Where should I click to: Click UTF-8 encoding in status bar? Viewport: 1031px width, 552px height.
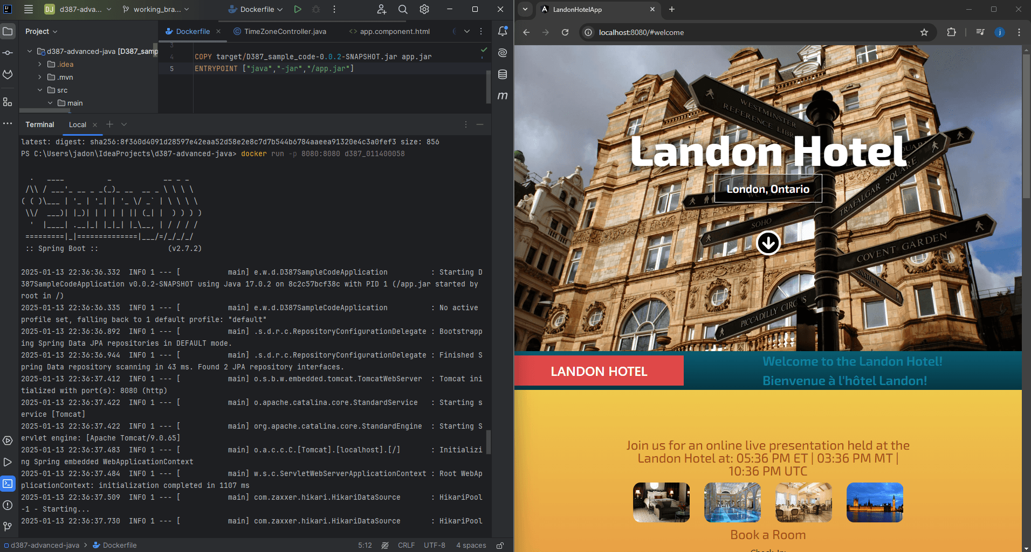[x=435, y=545]
